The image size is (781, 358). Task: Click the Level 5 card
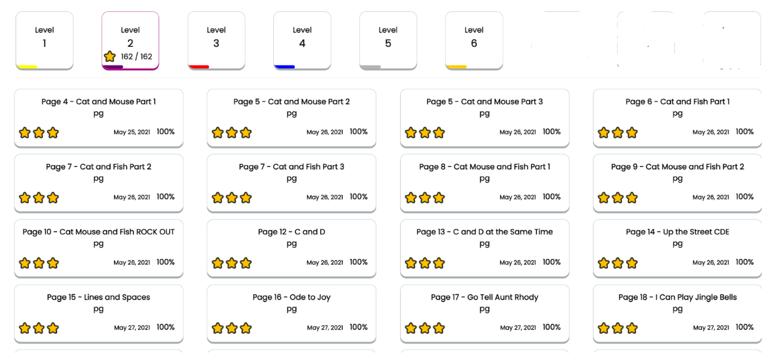[388, 38]
